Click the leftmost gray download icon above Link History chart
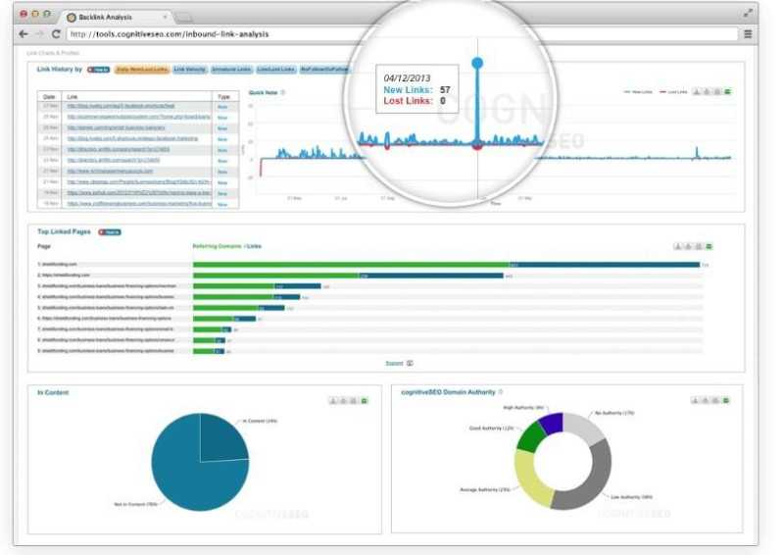 [697, 92]
